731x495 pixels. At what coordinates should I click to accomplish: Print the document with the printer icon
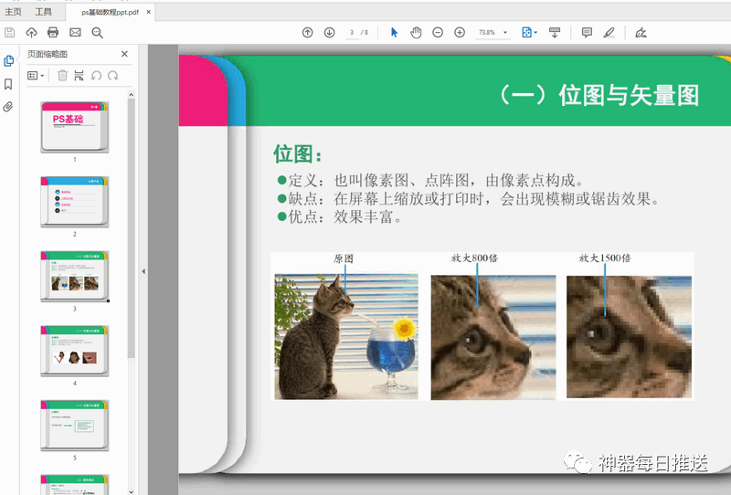click(53, 32)
